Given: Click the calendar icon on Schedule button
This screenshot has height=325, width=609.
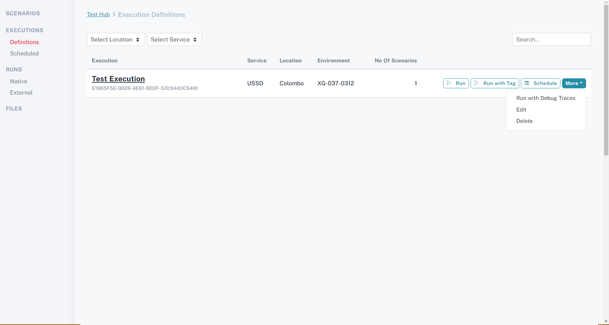Looking at the screenshot, I should pyautogui.click(x=527, y=83).
